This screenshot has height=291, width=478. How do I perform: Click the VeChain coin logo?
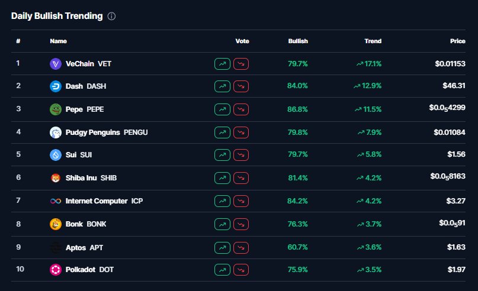(55, 63)
